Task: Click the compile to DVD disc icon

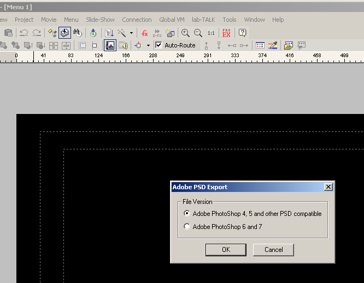Action: tap(93, 33)
